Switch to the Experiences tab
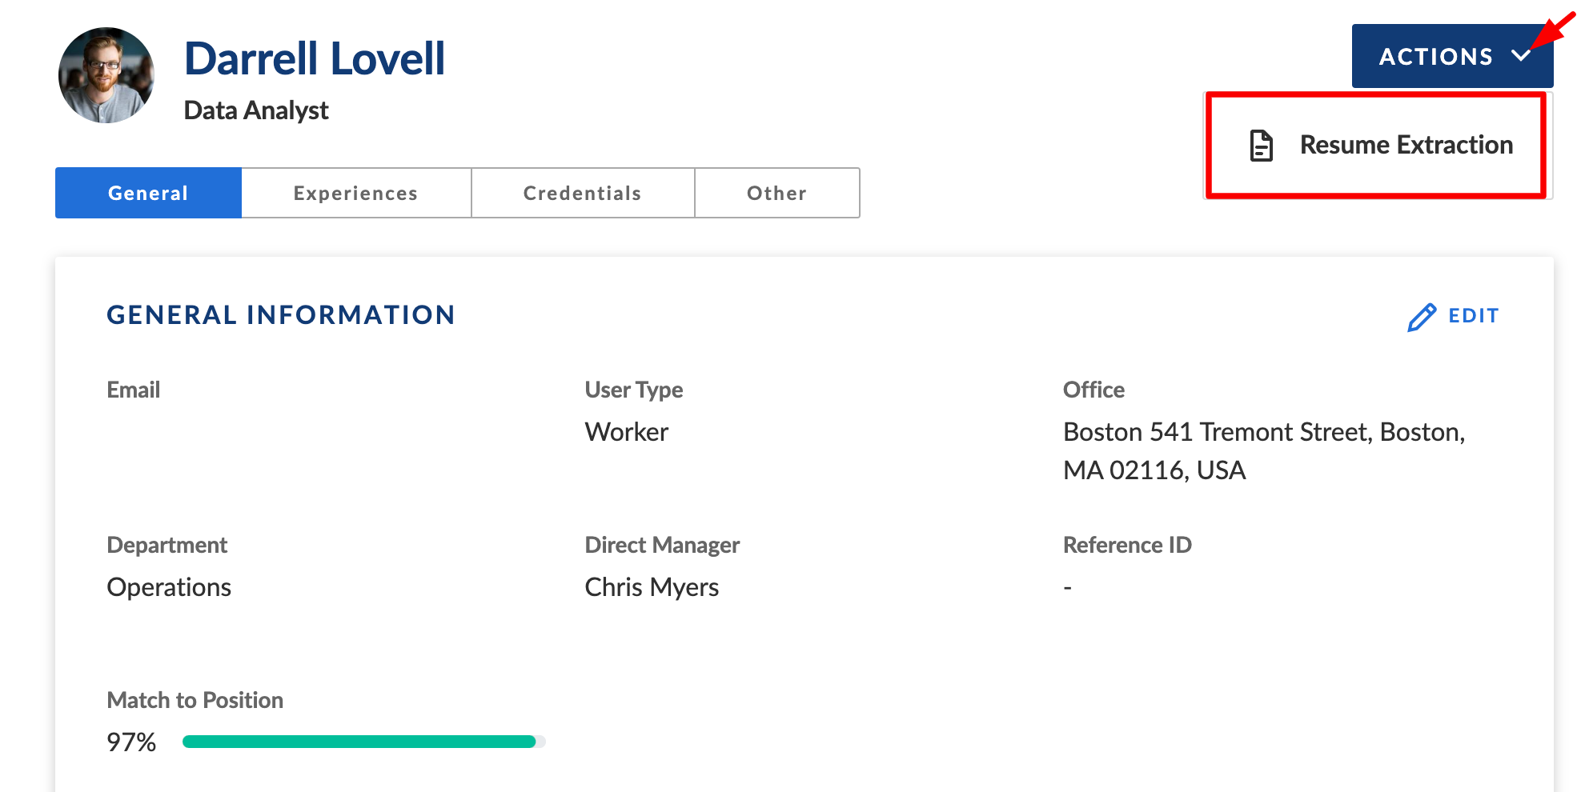This screenshot has width=1589, height=792. [356, 193]
